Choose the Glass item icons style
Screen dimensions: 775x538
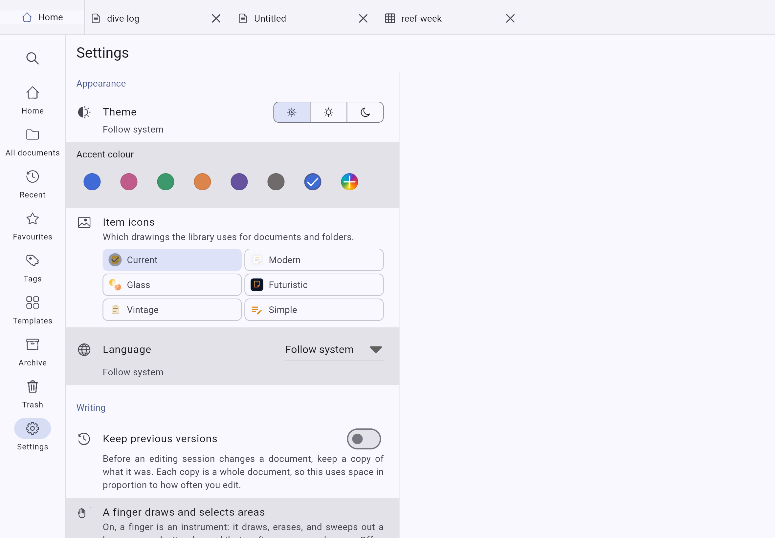pyautogui.click(x=172, y=285)
